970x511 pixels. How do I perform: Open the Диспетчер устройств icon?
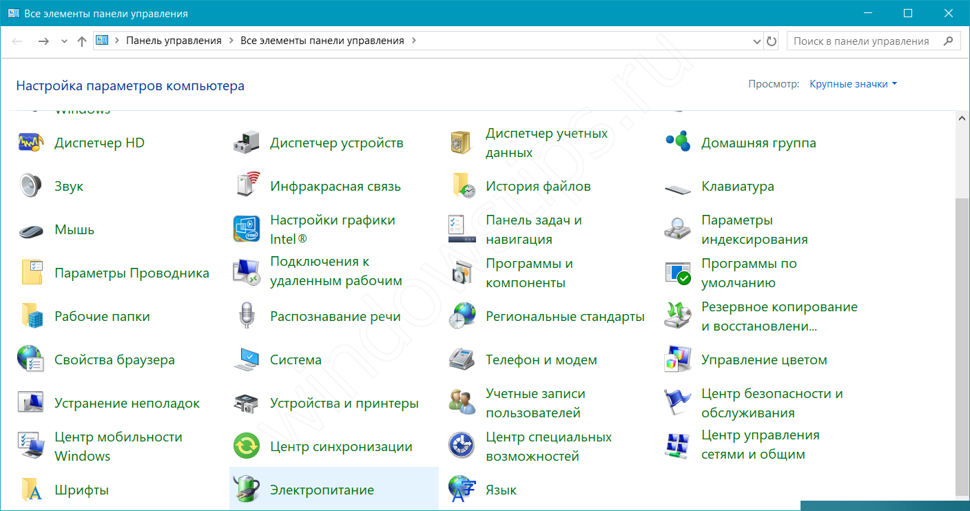247,143
